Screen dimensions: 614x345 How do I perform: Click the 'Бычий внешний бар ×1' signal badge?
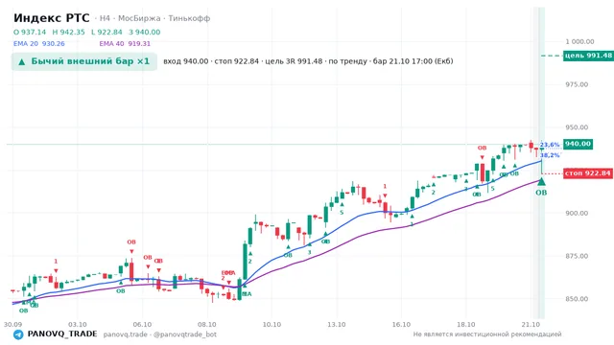click(84, 61)
